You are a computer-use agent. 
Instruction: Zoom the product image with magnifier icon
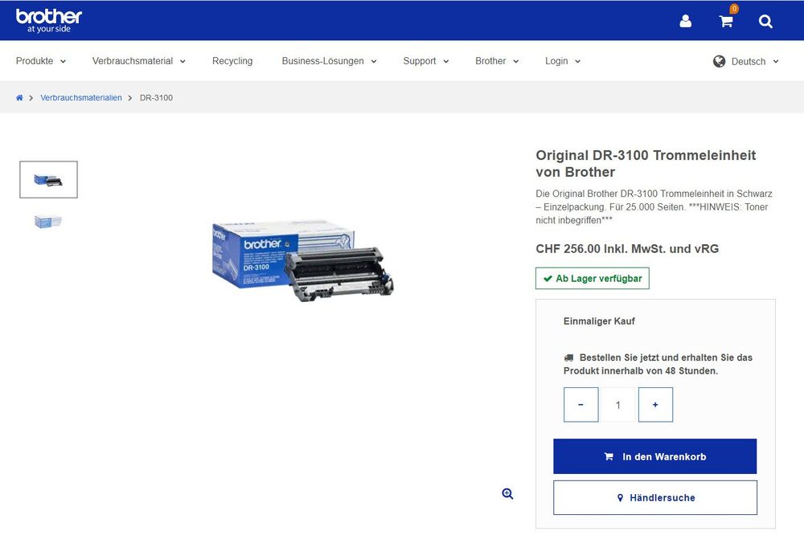pos(507,494)
